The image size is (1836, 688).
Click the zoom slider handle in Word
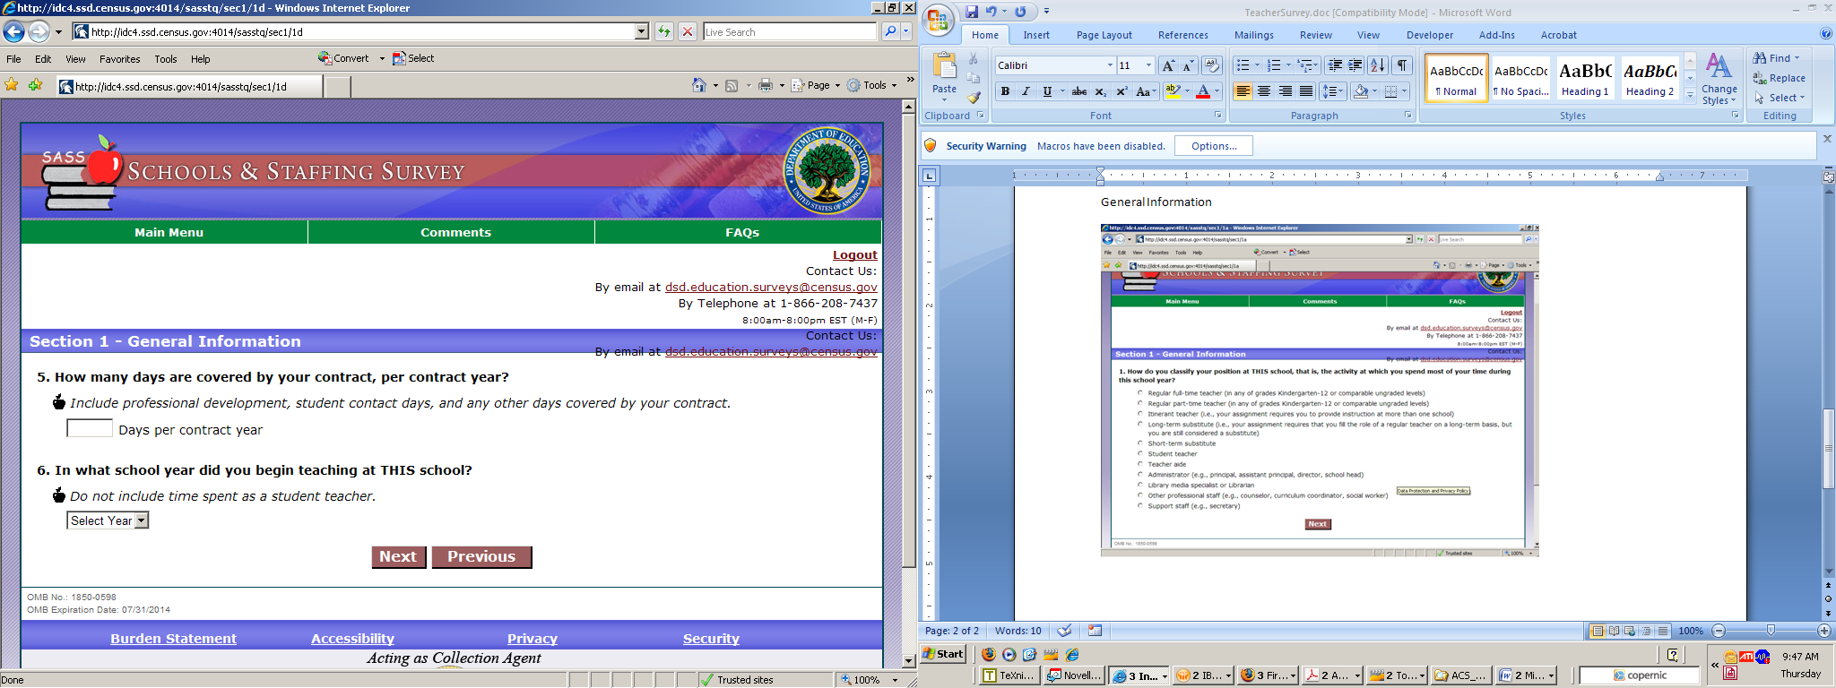pos(1771,631)
